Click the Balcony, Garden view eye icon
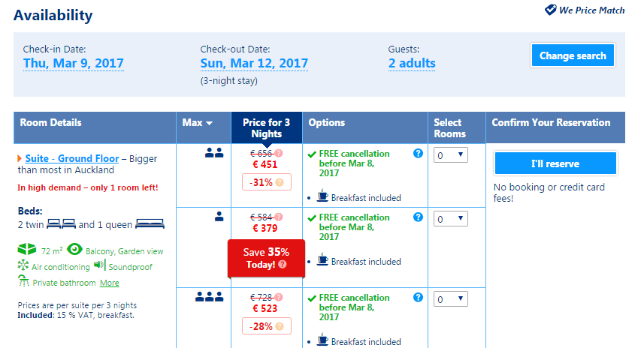The height and width of the screenshot is (348, 644). click(x=74, y=250)
